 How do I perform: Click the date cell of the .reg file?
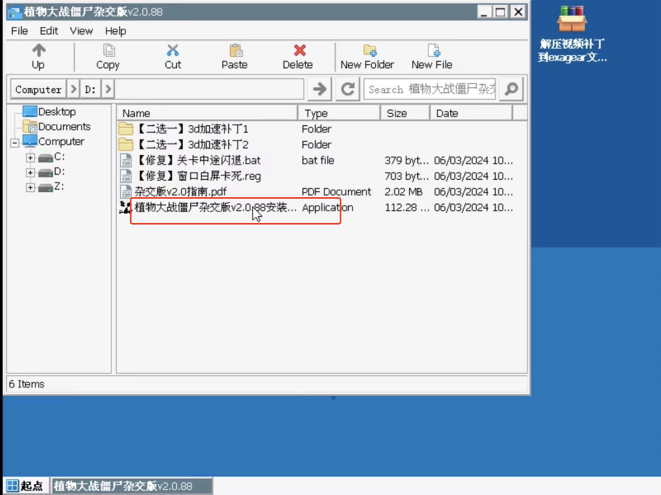473,176
